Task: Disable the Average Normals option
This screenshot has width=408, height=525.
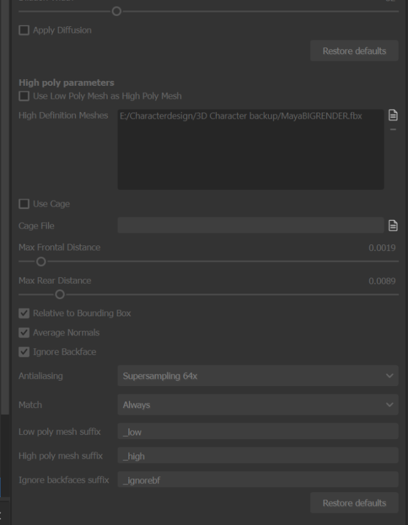Action: (24, 333)
